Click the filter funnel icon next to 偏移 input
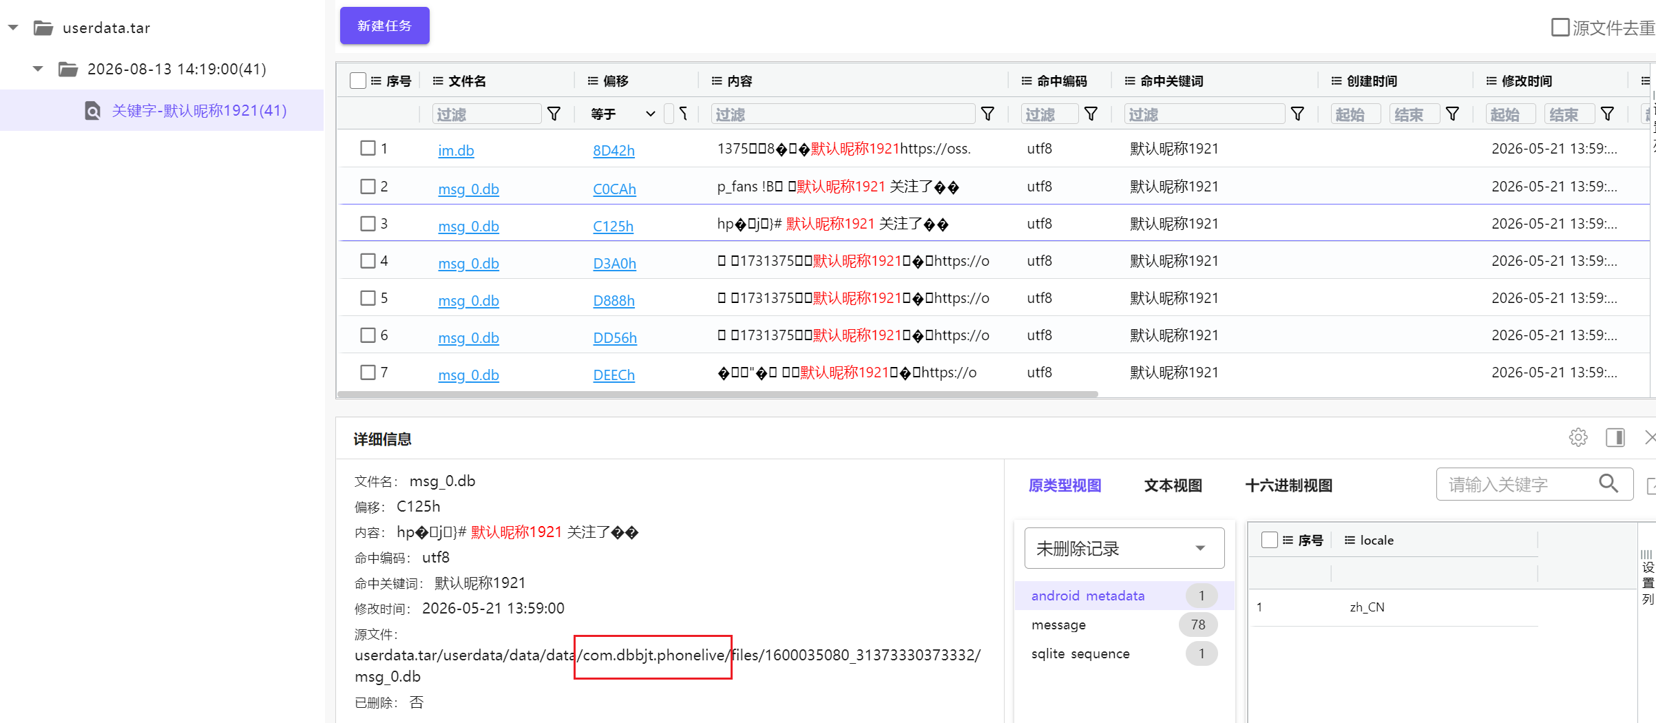1656x723 pixels. 683,114
